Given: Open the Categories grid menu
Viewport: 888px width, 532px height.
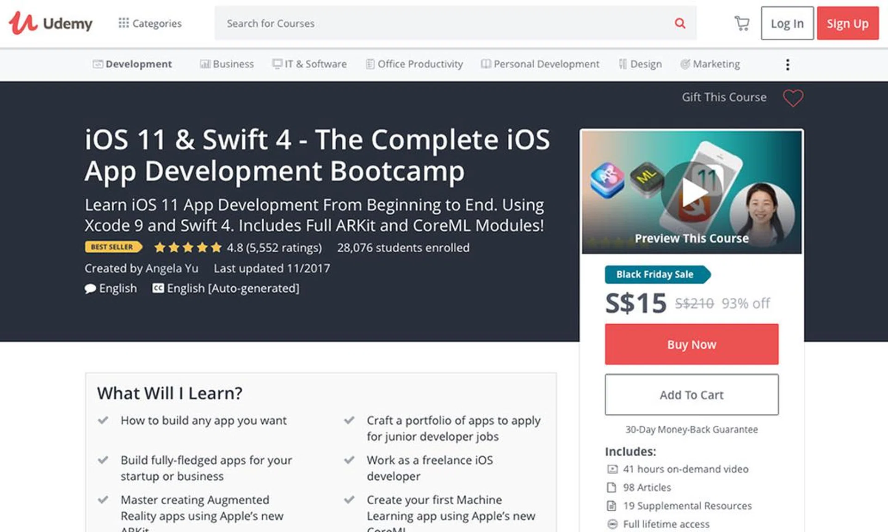Looking at the screenshot, I should [150, 23].
